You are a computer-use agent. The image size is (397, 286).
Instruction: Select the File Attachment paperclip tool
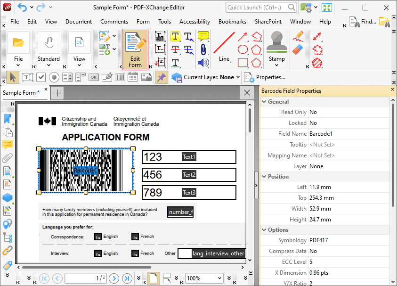coord(203,49)
